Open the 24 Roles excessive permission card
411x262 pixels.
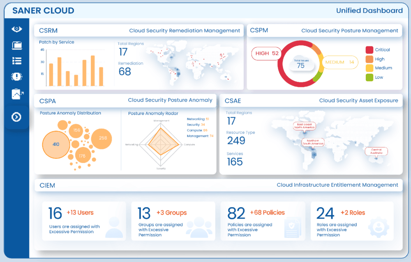pos(352,221)
